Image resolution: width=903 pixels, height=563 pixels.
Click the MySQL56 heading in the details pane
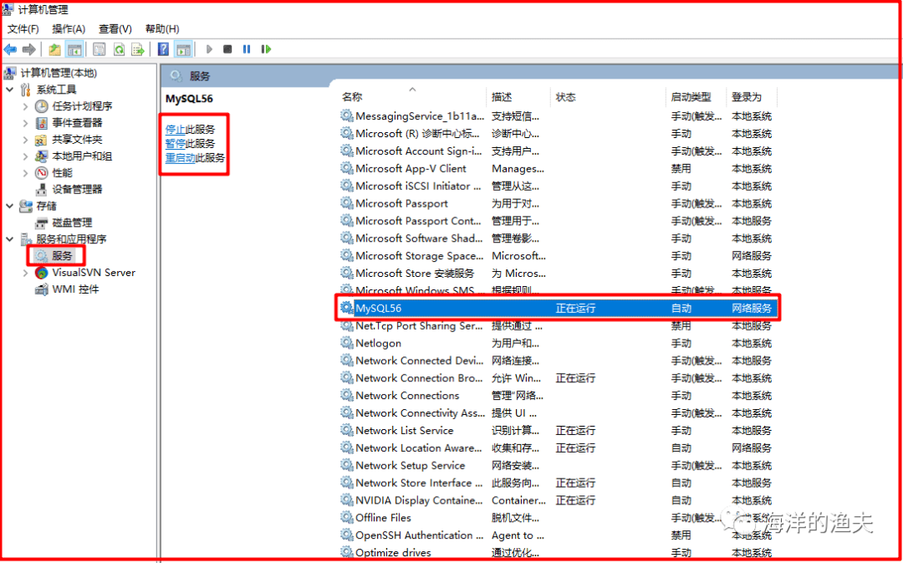click(x=189, y=99)
